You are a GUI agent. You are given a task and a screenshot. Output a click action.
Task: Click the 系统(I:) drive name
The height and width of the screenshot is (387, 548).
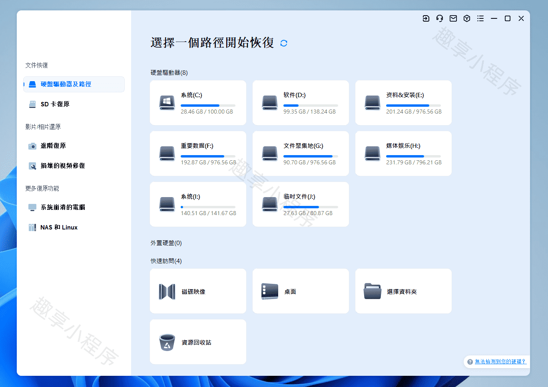tap(191, 197)
